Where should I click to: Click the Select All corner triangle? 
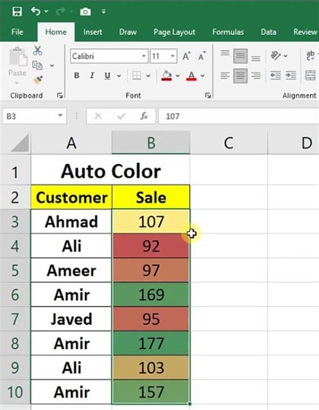click(20, 143)
